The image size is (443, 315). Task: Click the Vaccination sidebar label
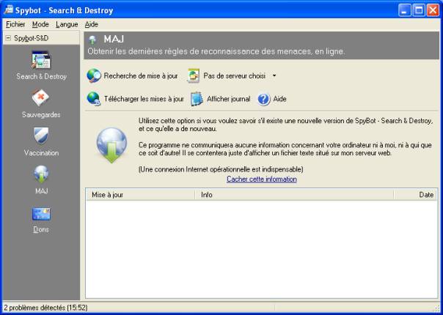tap(41, 153)
